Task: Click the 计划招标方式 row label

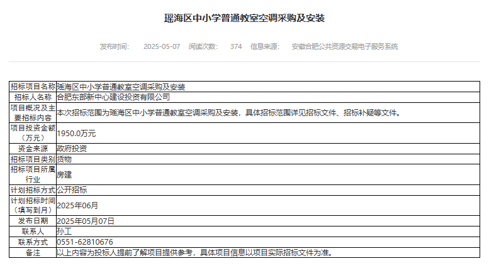Action: pos(33,190)
